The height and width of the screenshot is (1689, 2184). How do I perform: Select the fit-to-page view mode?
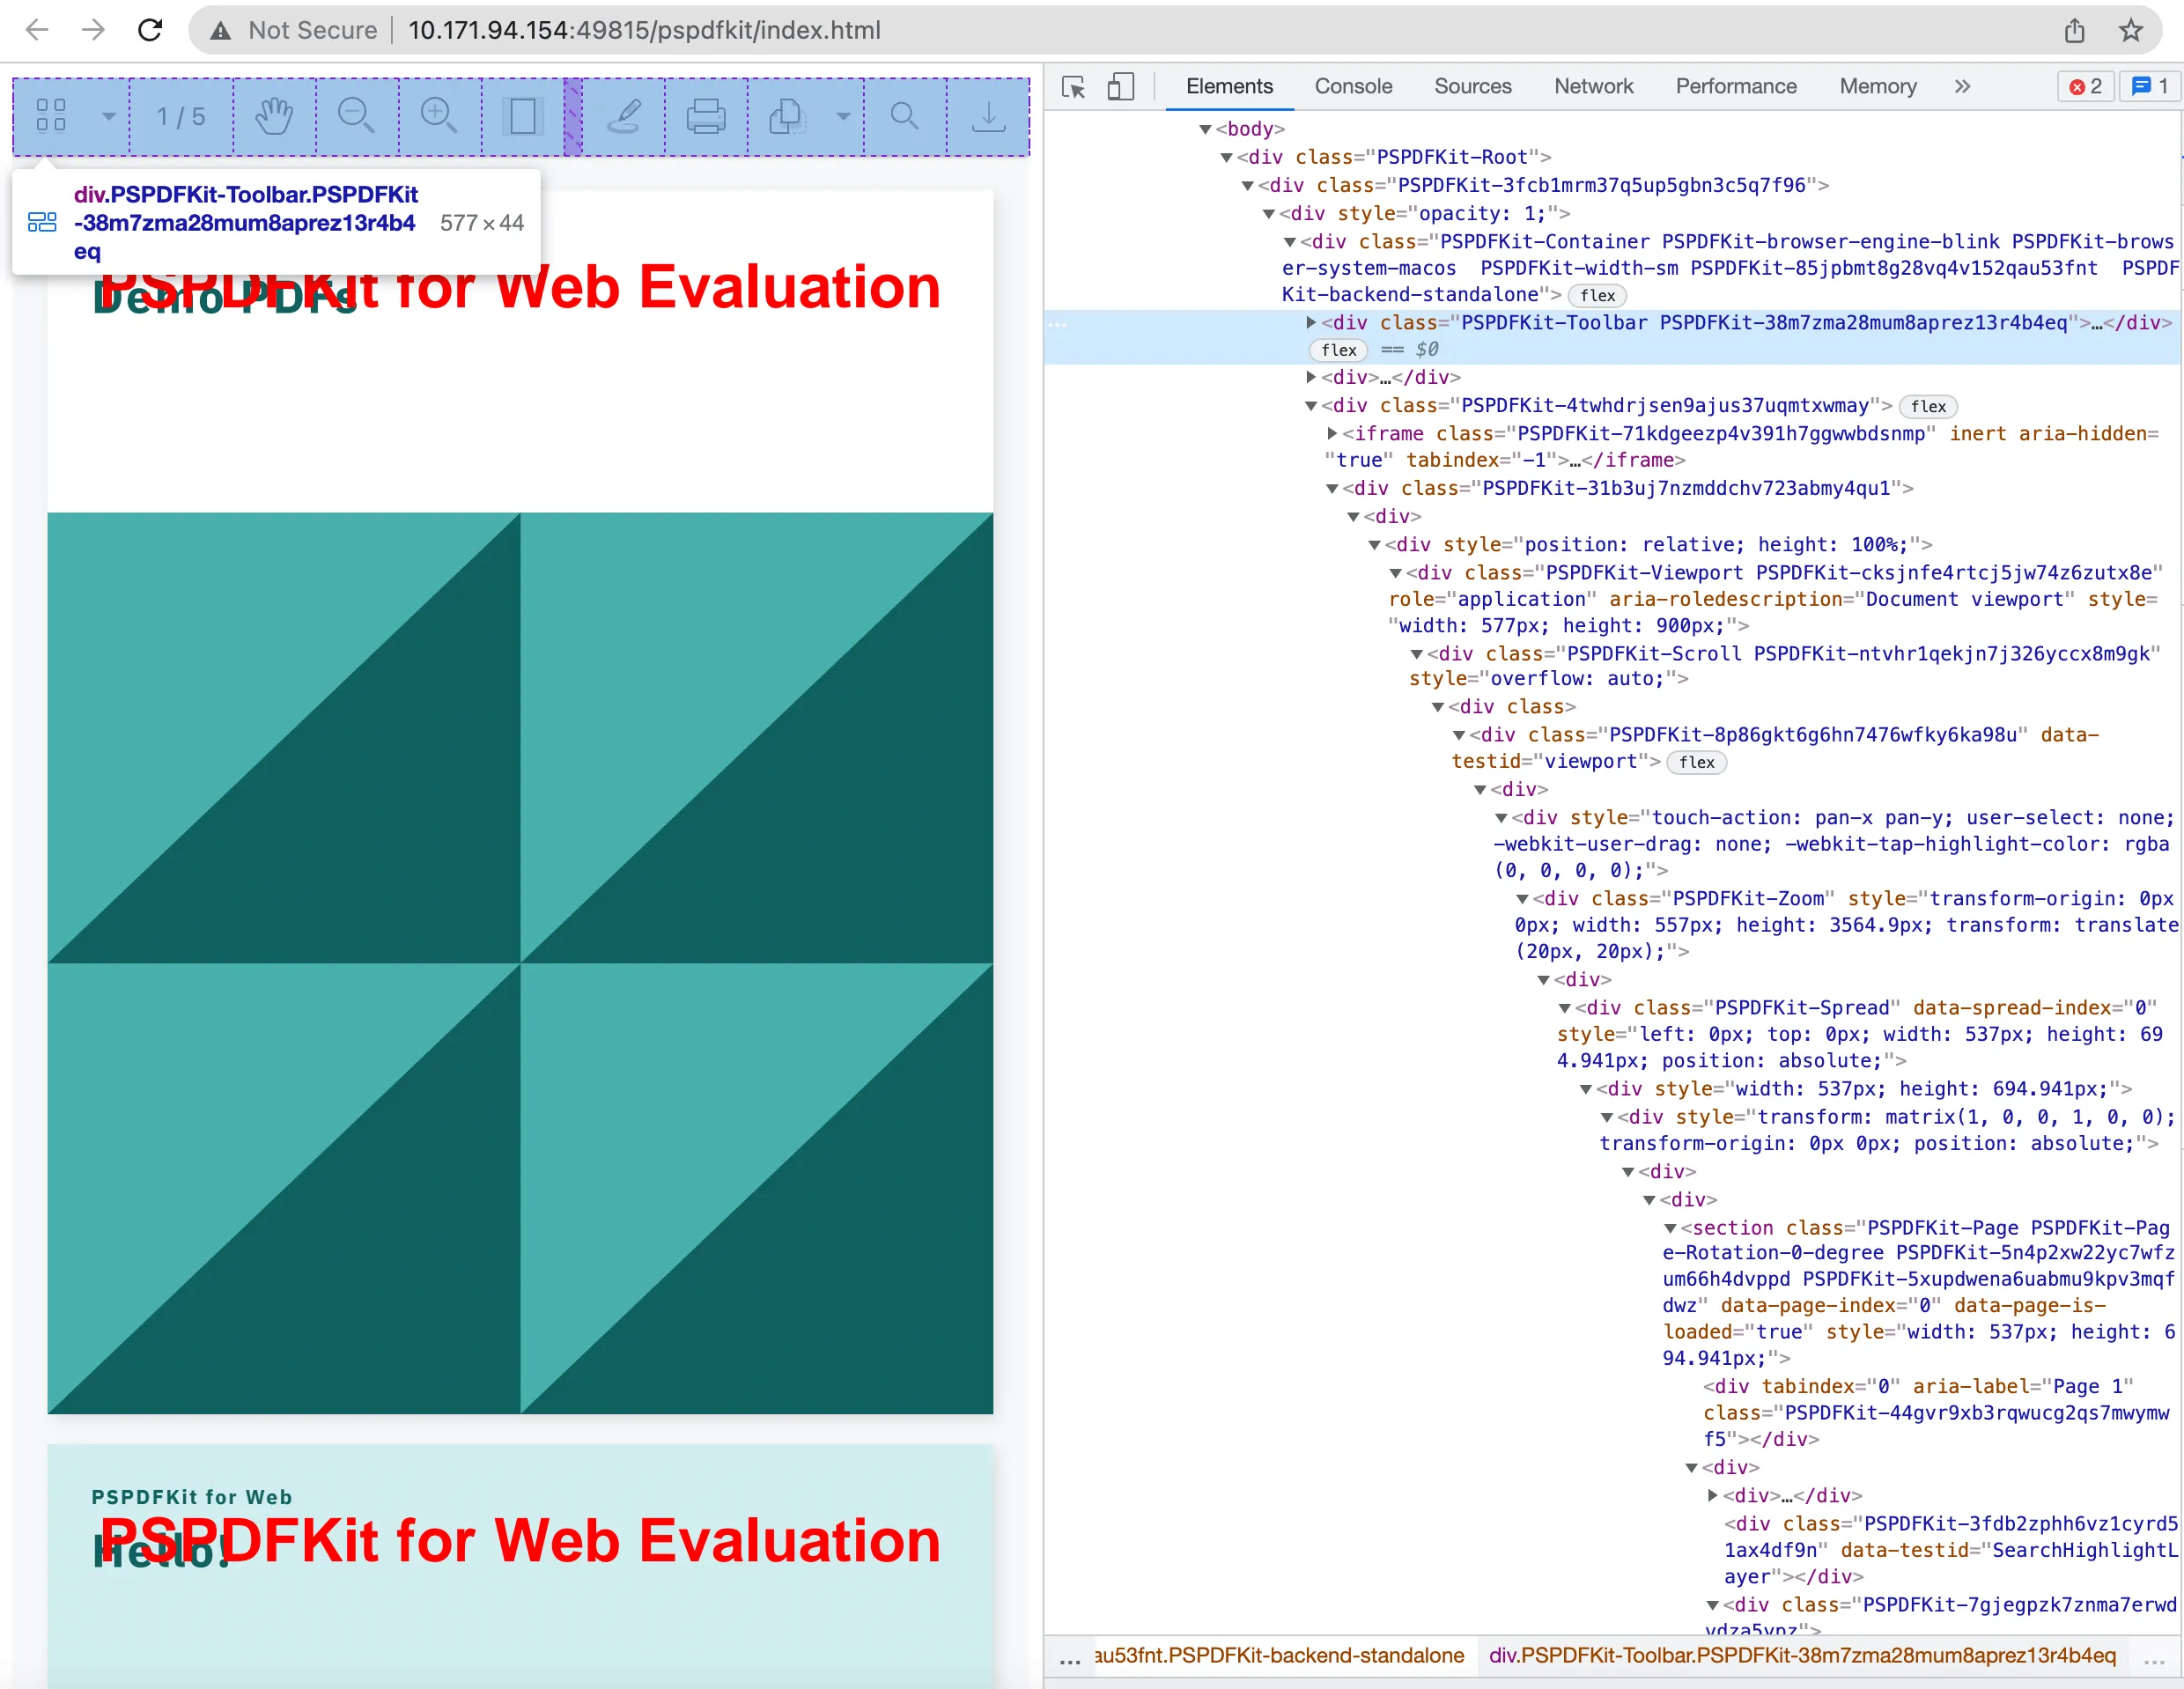tap(522, 116)
